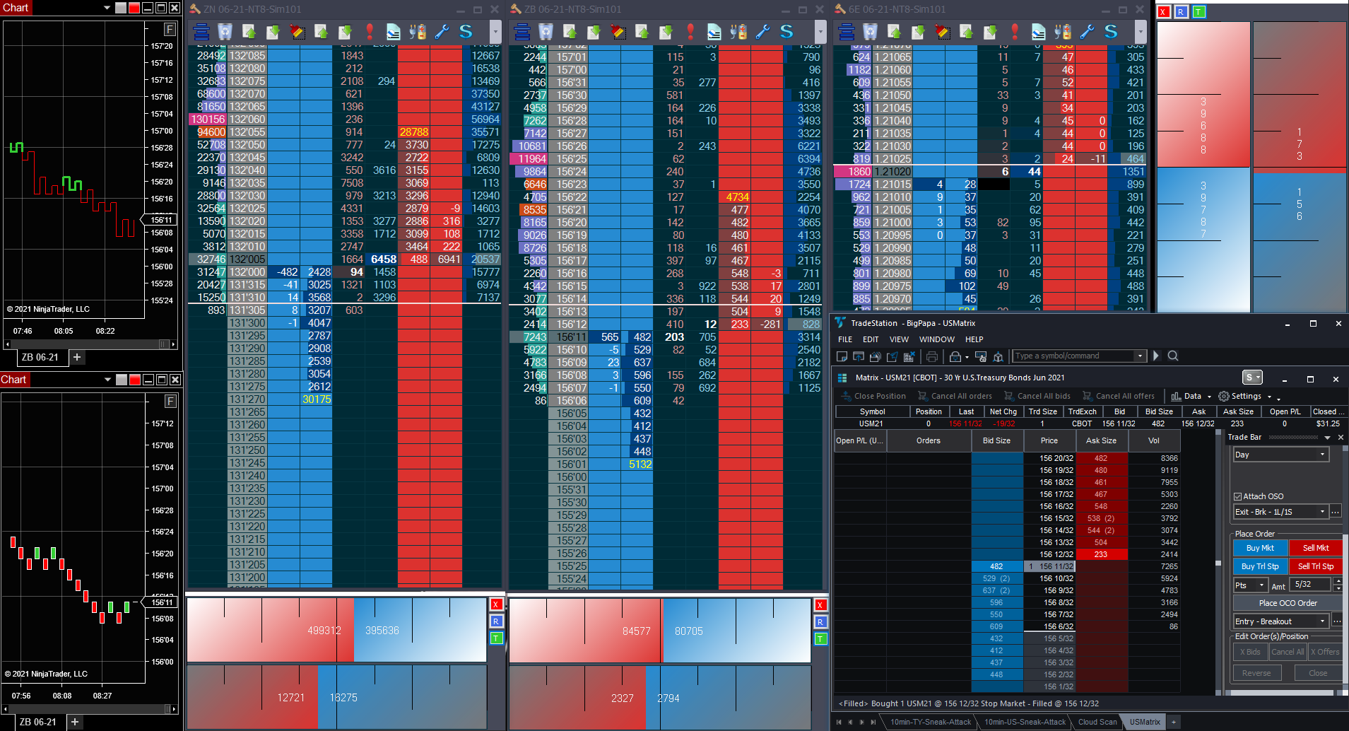Toggle the Attach OSO checkbox
Image resolution: width=1349 pixels, height=731 pixels.
pyautogui.click(x=1237, y=496)
